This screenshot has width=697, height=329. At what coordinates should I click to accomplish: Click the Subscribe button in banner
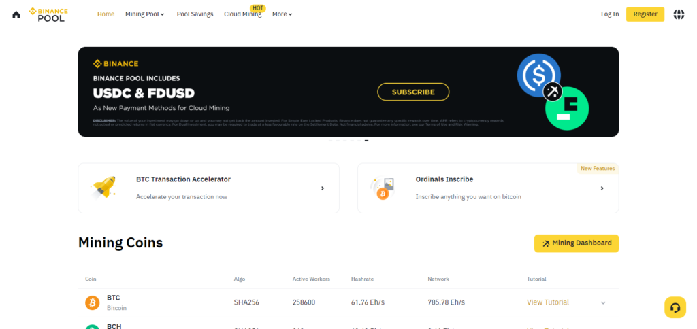click(x=413, y=92)
